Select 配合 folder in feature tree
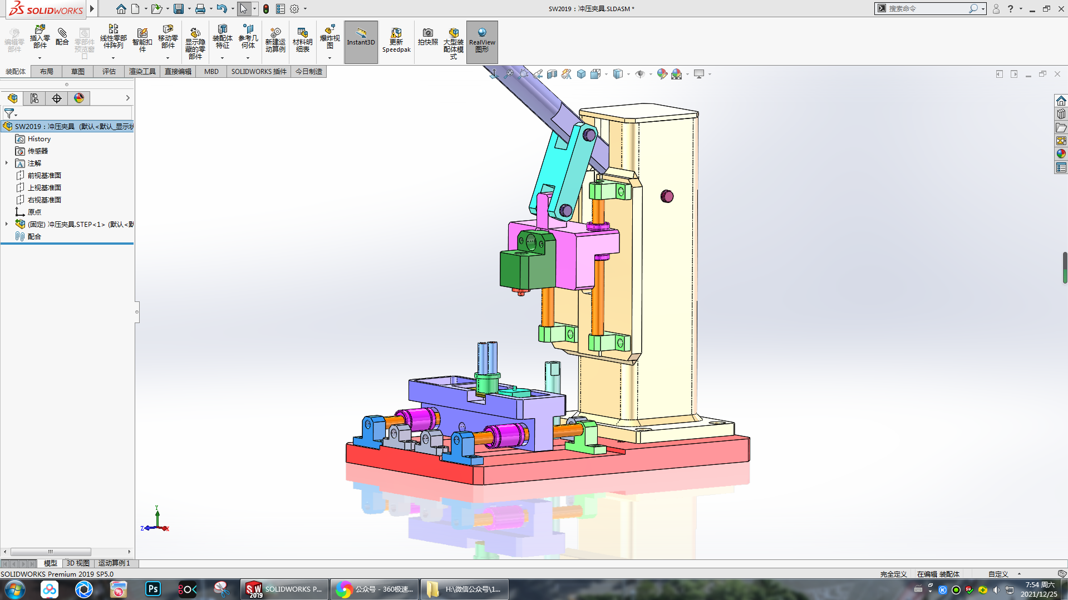Viewport: 1068px width, 600px height. [x=35, y=237]
